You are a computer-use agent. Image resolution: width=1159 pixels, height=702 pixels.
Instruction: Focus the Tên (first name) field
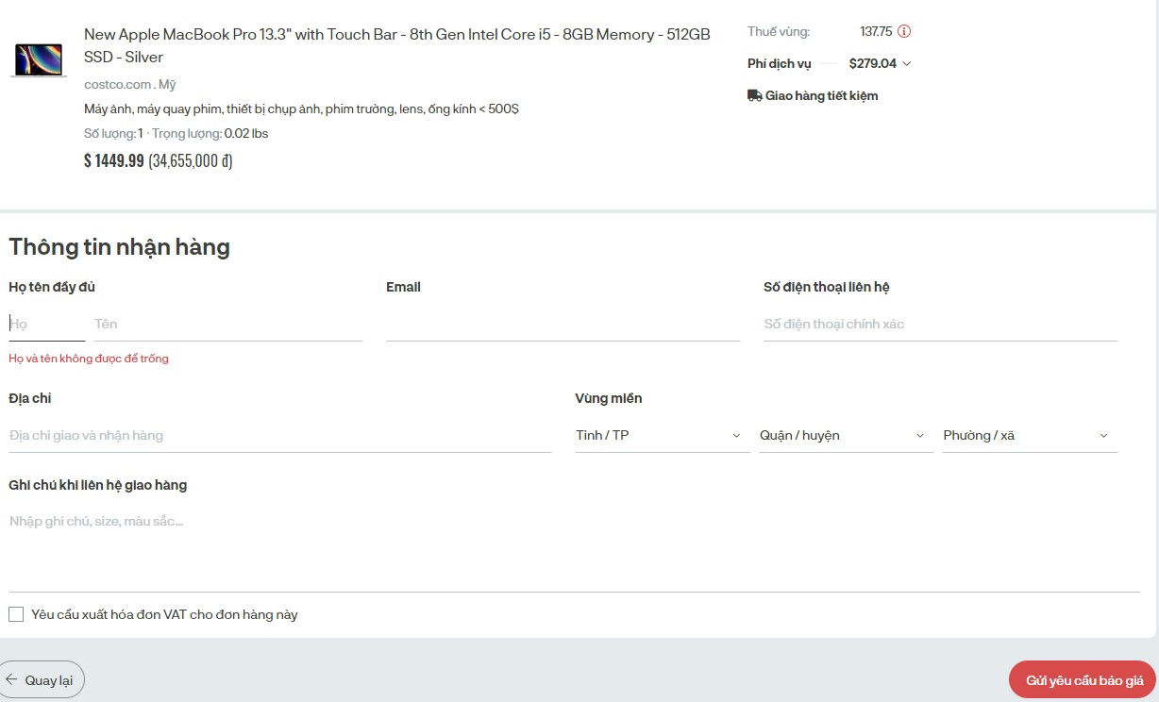pos(228,324)
